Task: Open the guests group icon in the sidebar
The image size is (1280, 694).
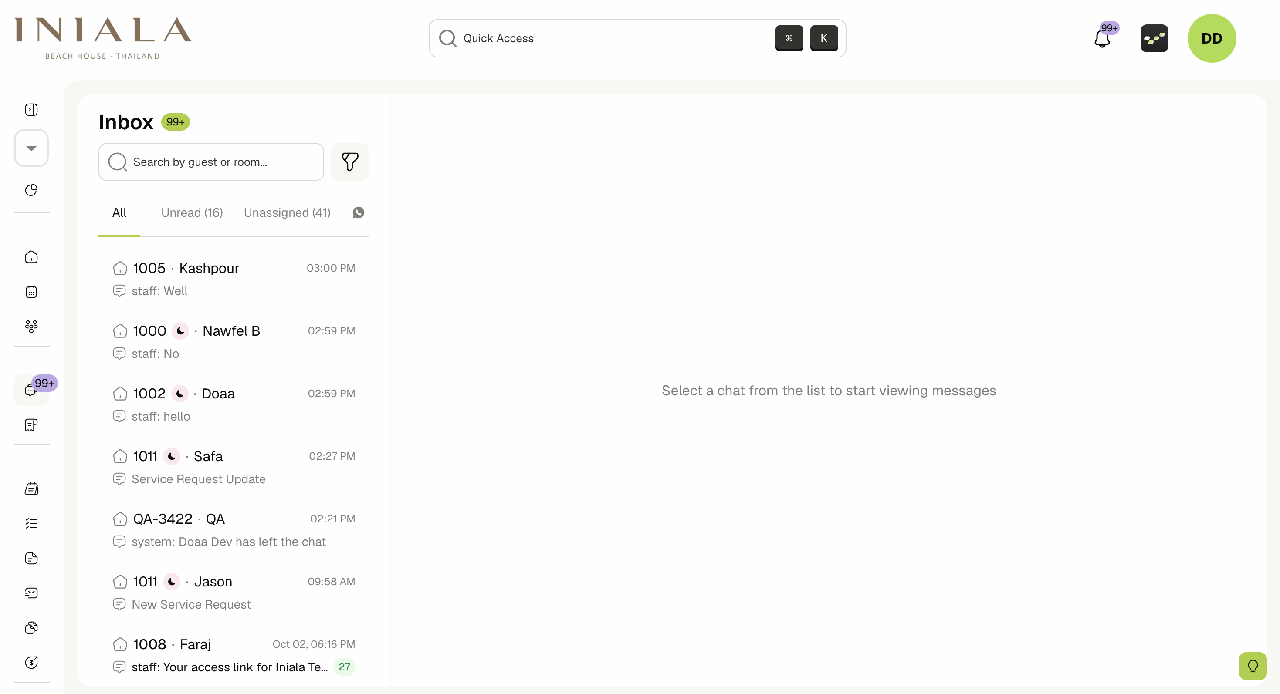Action: (x=31, y=326)
